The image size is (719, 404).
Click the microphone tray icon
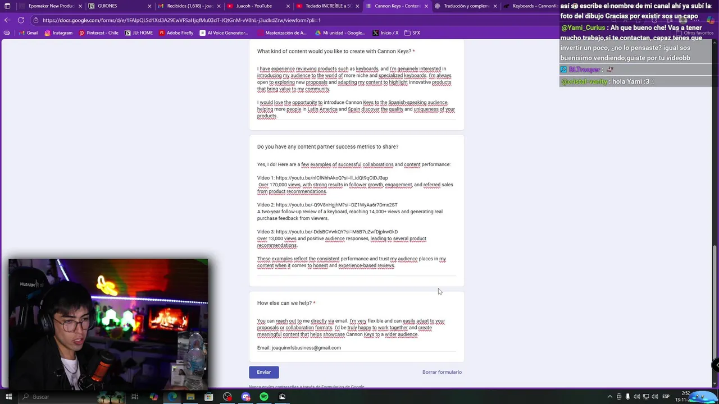(x=628, y=397)
